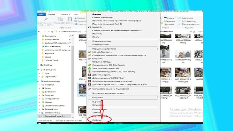Click the 360 Total Security scan icon
The height and width of the screenshot is (131, 233).
pos(89,65)
